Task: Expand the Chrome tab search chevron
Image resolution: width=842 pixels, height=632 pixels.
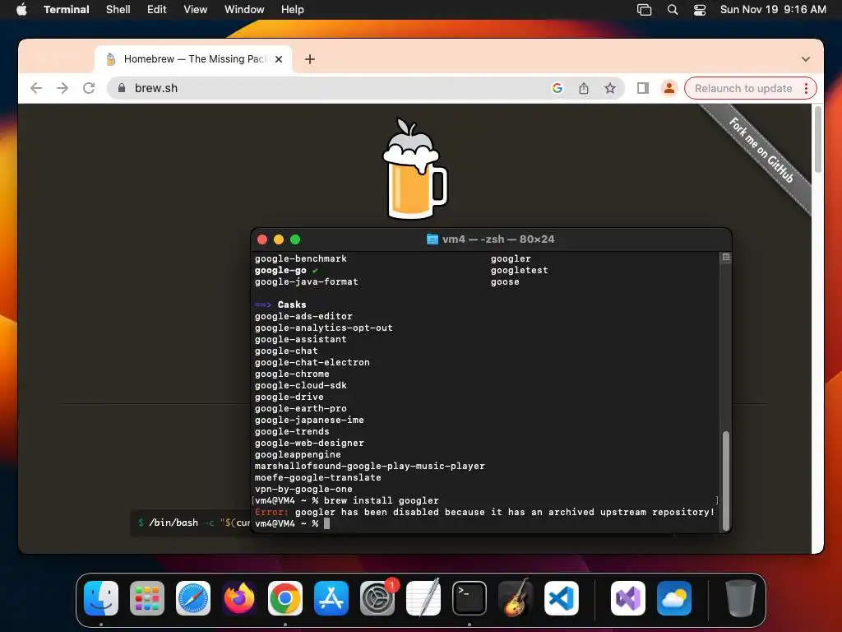Action: (806, 59)
